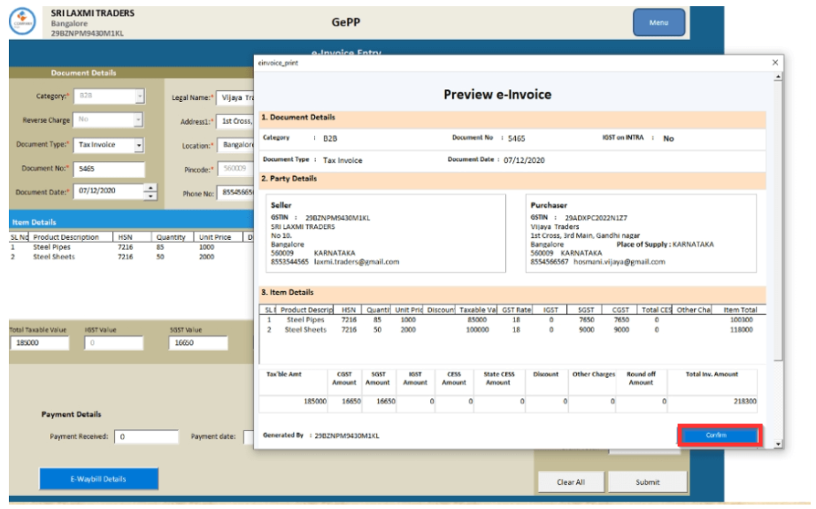Screen dimensions: 816x509
Task: Click Total Taxable Value field 185000
Action: [40, 343]
